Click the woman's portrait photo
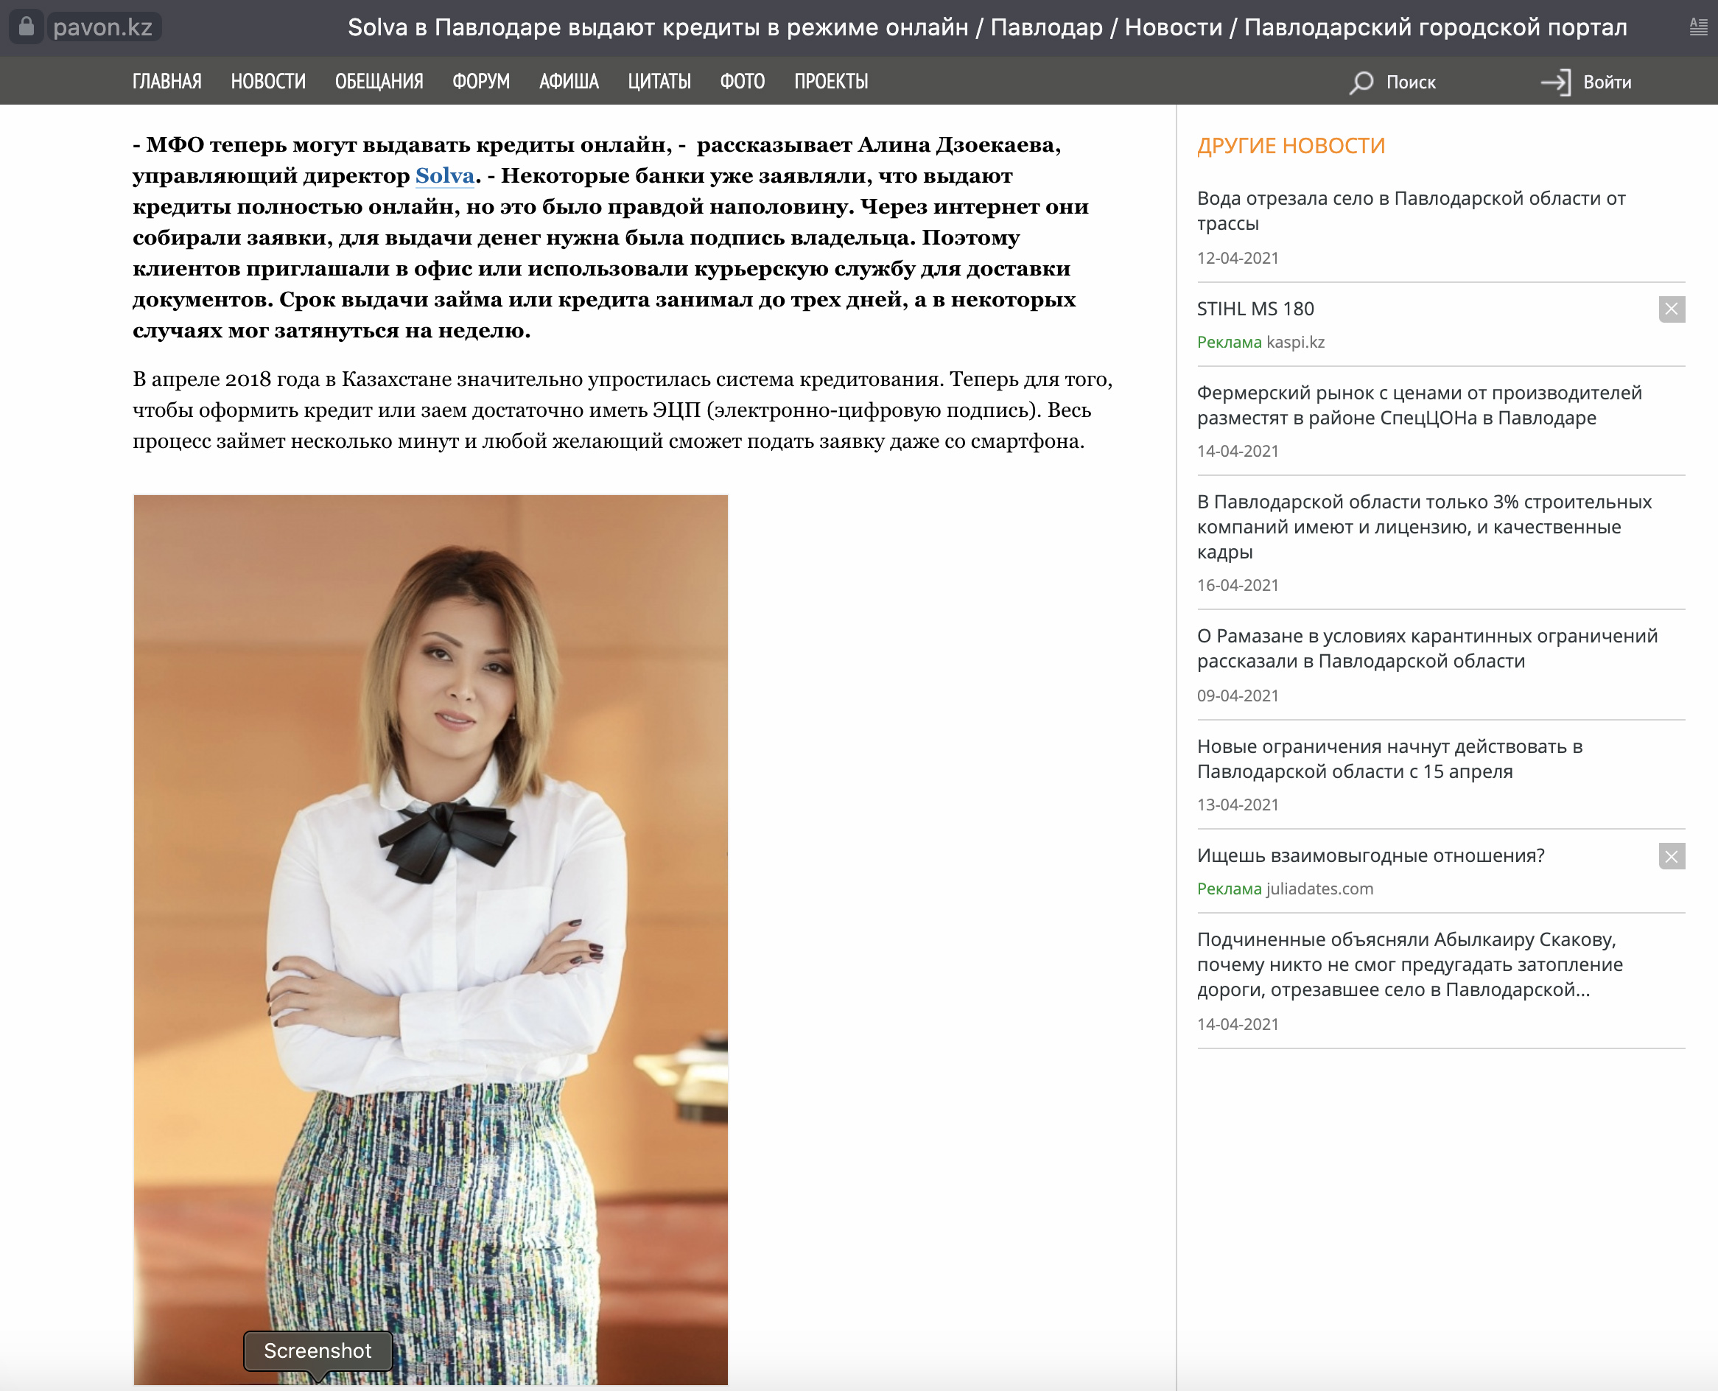This screenshot has width=1718, height=1391. 430,939
